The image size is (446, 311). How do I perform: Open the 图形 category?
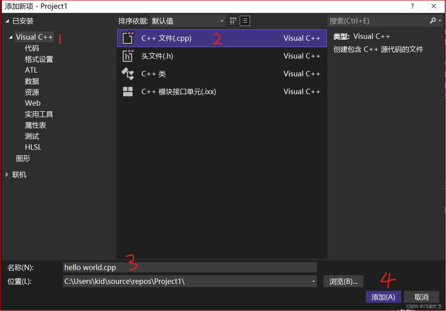coord(23,158)
